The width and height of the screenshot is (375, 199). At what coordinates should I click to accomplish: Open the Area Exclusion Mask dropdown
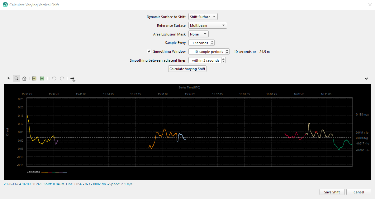[198, 34]
